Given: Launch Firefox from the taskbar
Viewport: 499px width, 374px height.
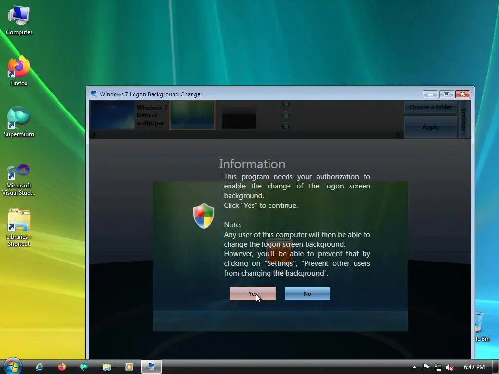Looking at the screenshot, I should (x=62, y=367).
